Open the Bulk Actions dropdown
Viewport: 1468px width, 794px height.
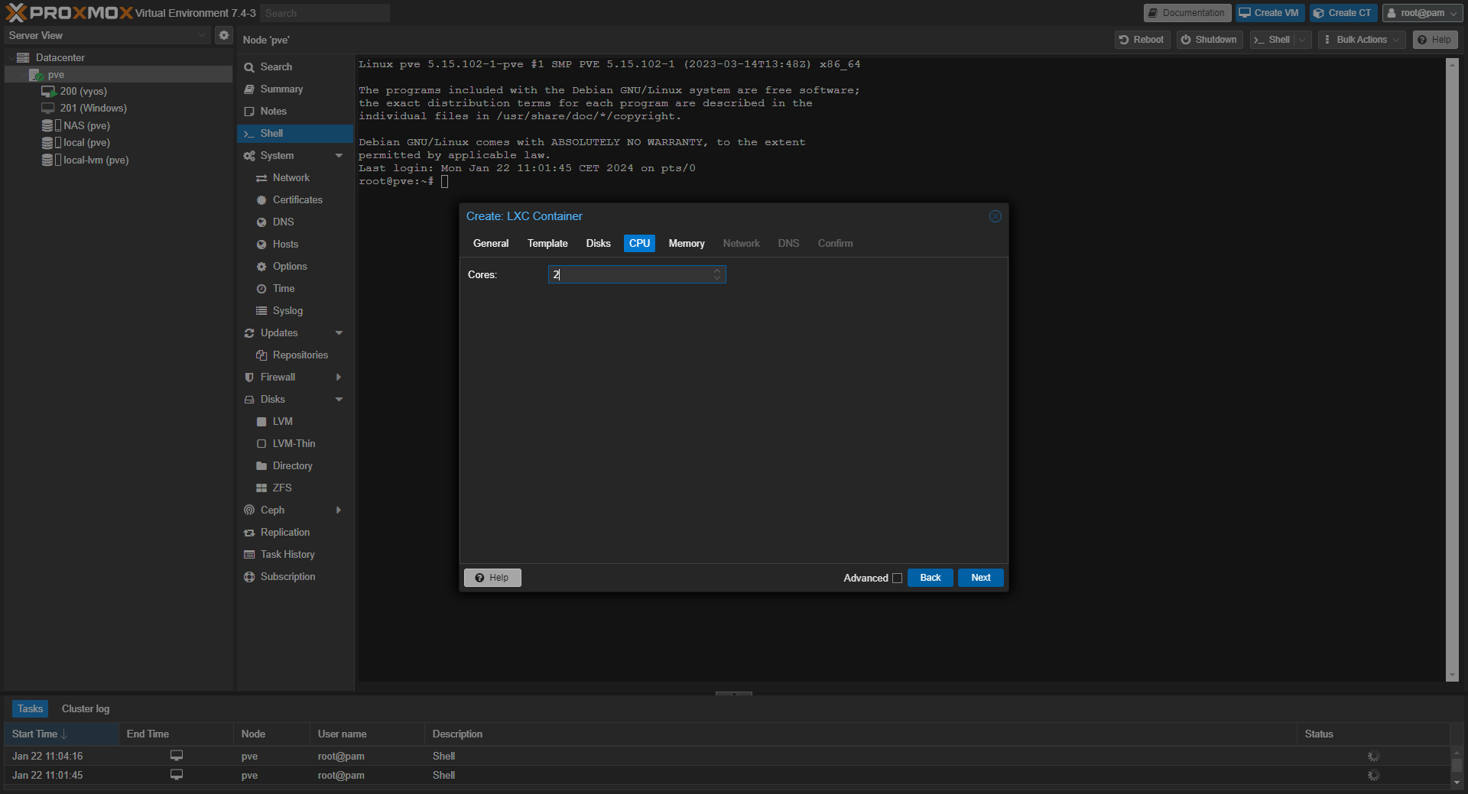tap(1361, 40)
